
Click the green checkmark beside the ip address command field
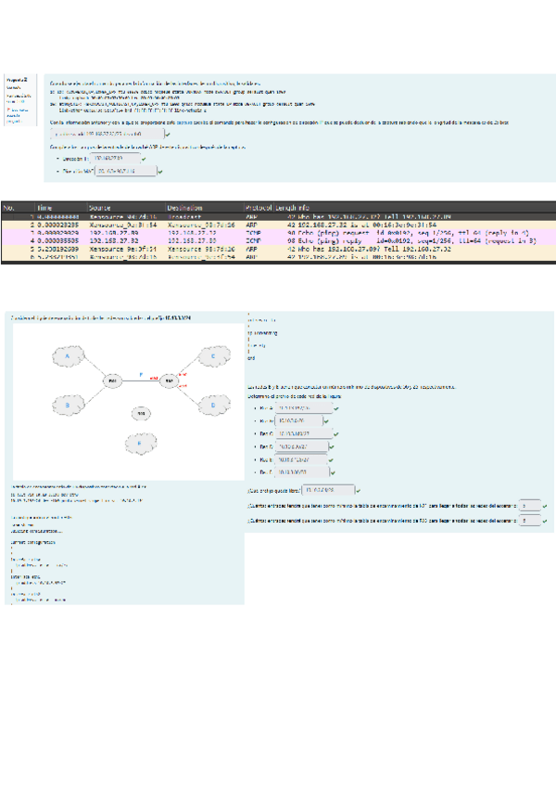[168, 135]
